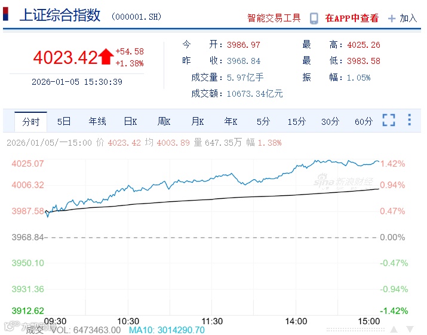Switch to the 30分 minute chart tab
The image size is (427, 335).
pos(330,121)
